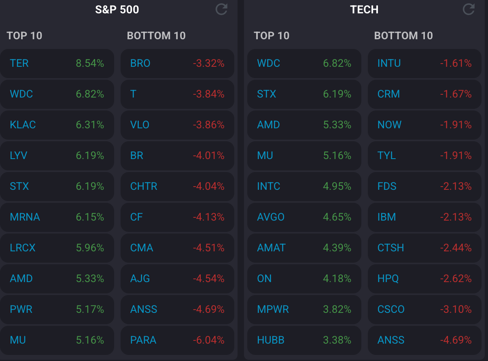The image size is (488, 361).
Task: Open INTC in TECH top 10
Action: pyautogui.click(x=269, y=187)
